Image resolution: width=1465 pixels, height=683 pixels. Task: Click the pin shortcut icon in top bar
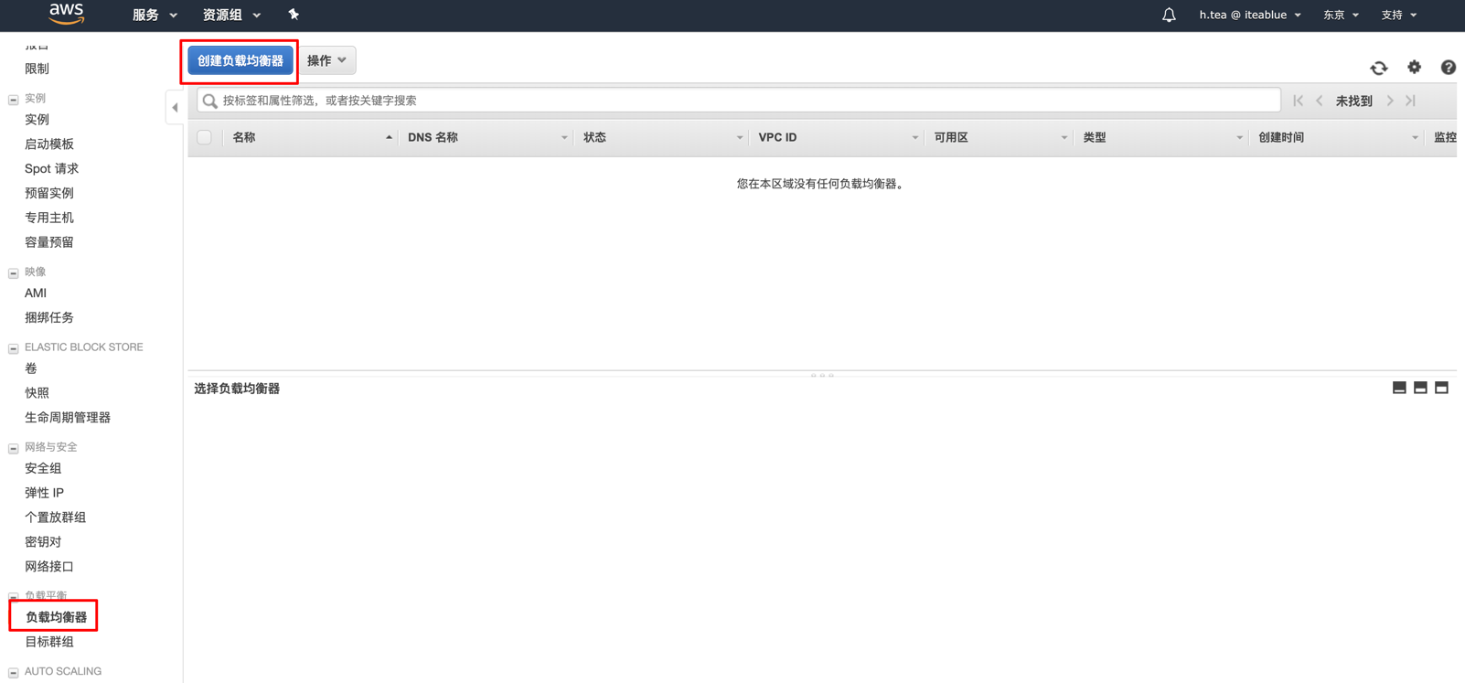coord(294,15)
